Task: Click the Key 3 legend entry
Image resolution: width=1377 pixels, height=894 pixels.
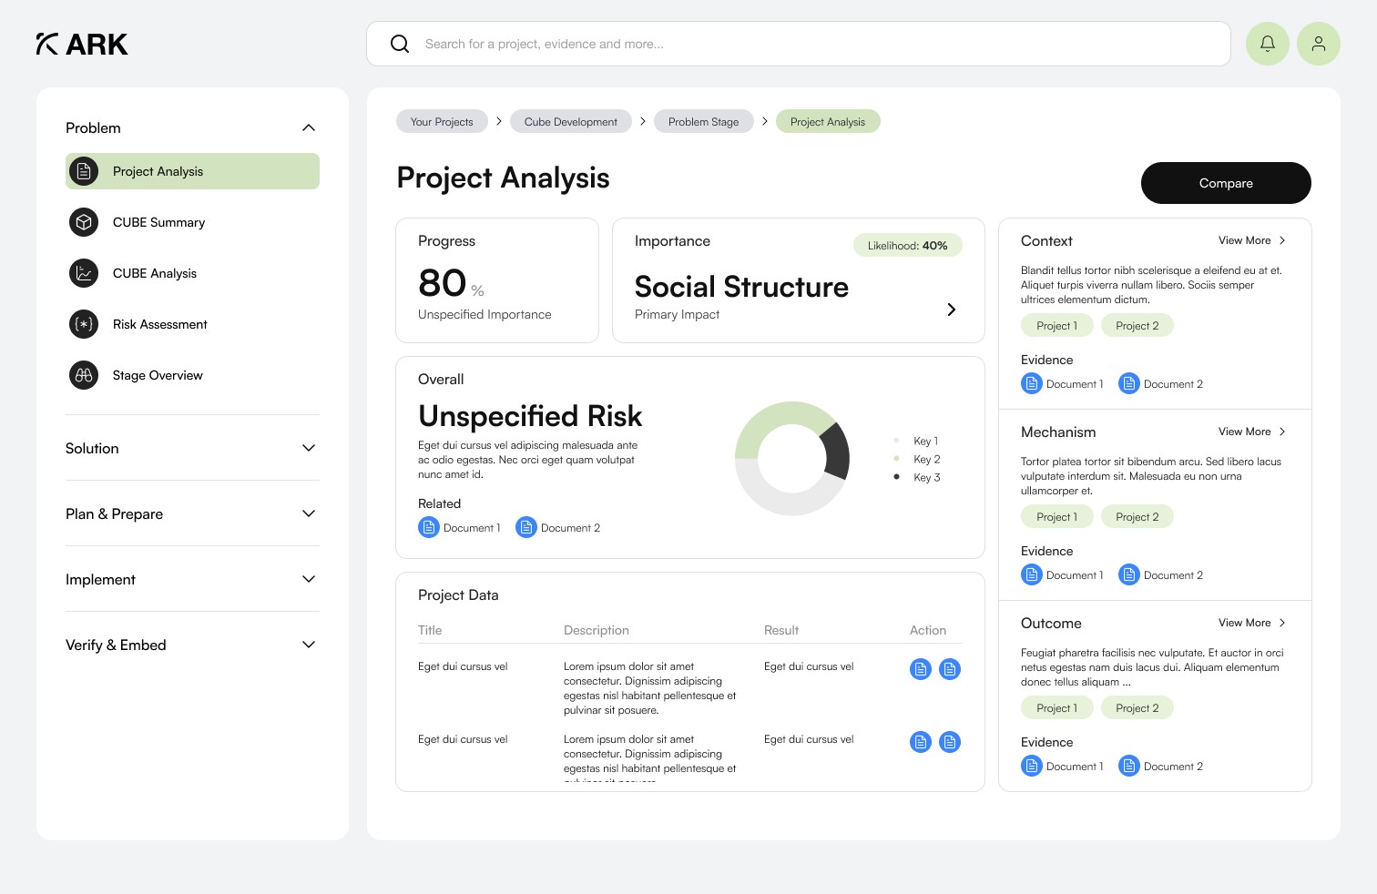Action: tap(918, 477)
